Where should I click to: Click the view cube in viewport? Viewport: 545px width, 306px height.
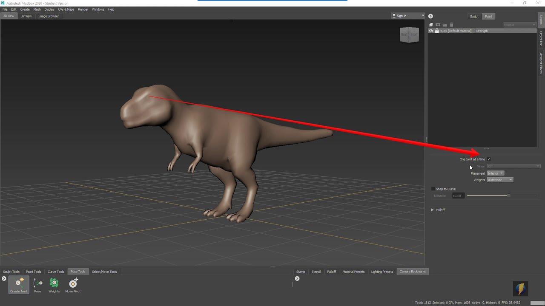409,35
